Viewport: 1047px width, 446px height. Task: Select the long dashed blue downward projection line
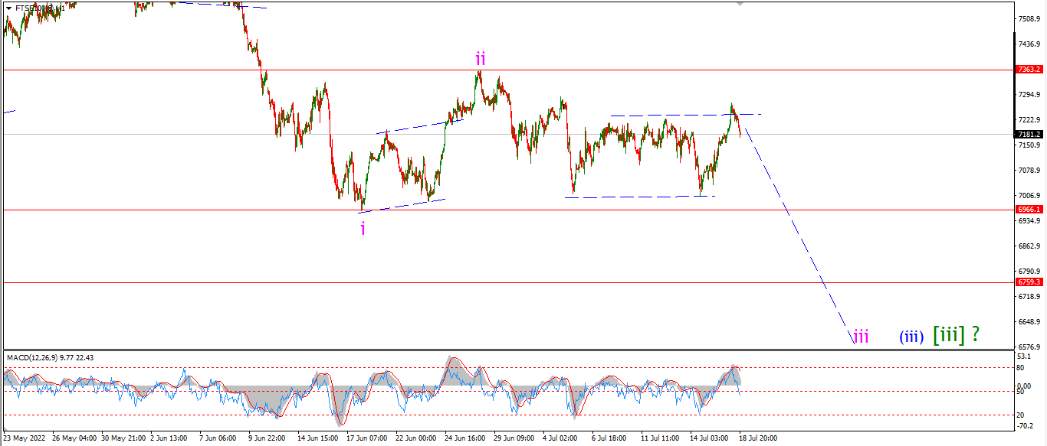(801, 237)
